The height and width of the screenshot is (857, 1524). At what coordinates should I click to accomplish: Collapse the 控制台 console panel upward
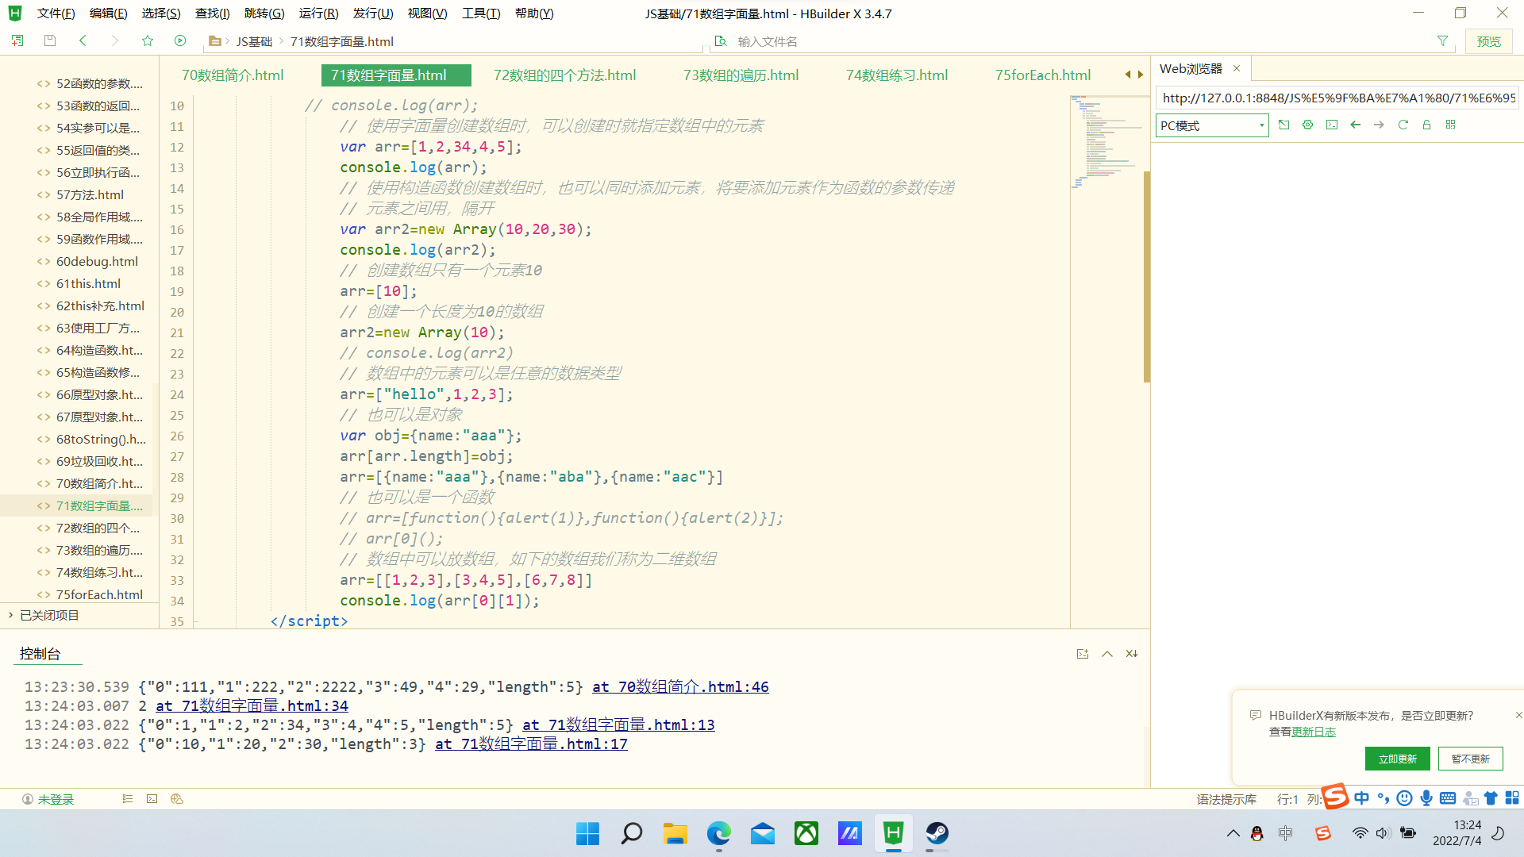pos(1106,653)
